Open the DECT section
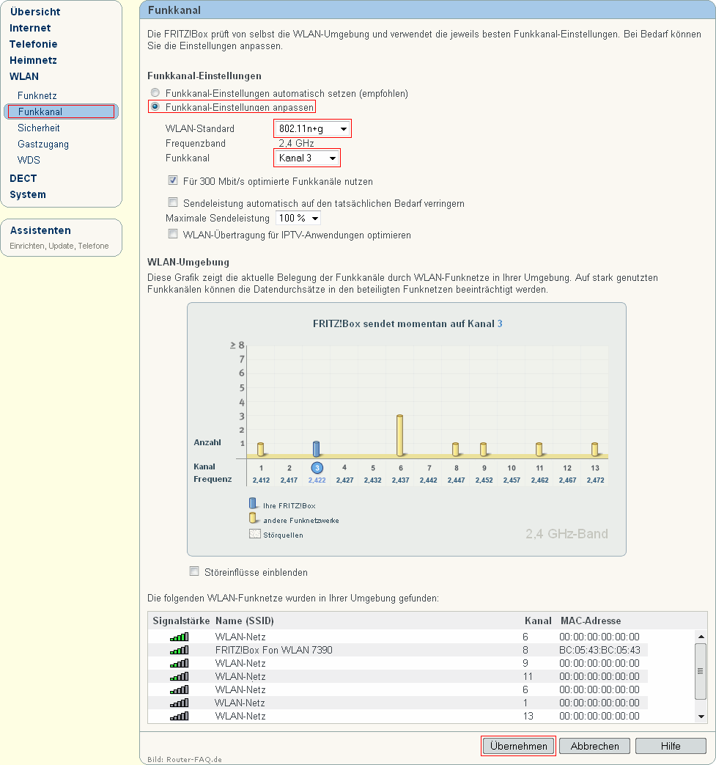The image size is (716, 765). tap(23, 178)
